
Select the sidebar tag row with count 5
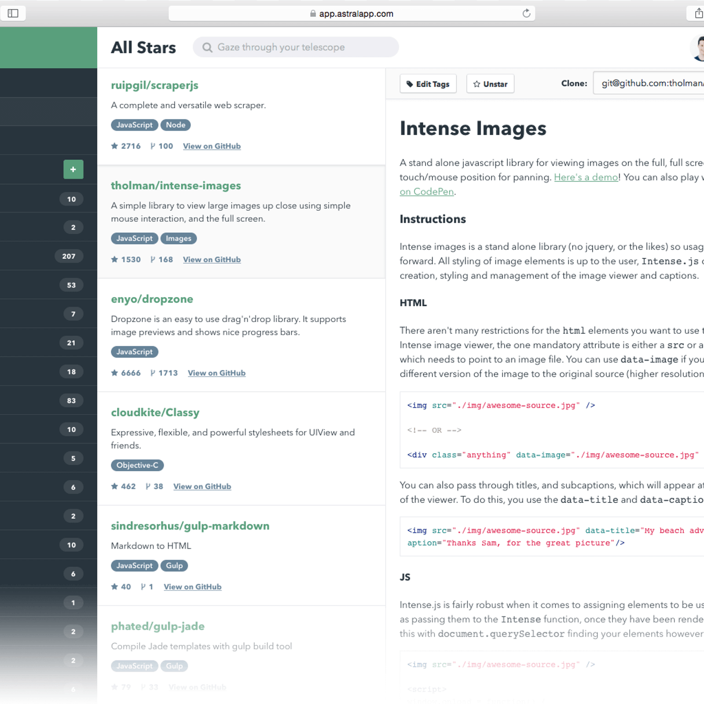click(x=48, y=458)
